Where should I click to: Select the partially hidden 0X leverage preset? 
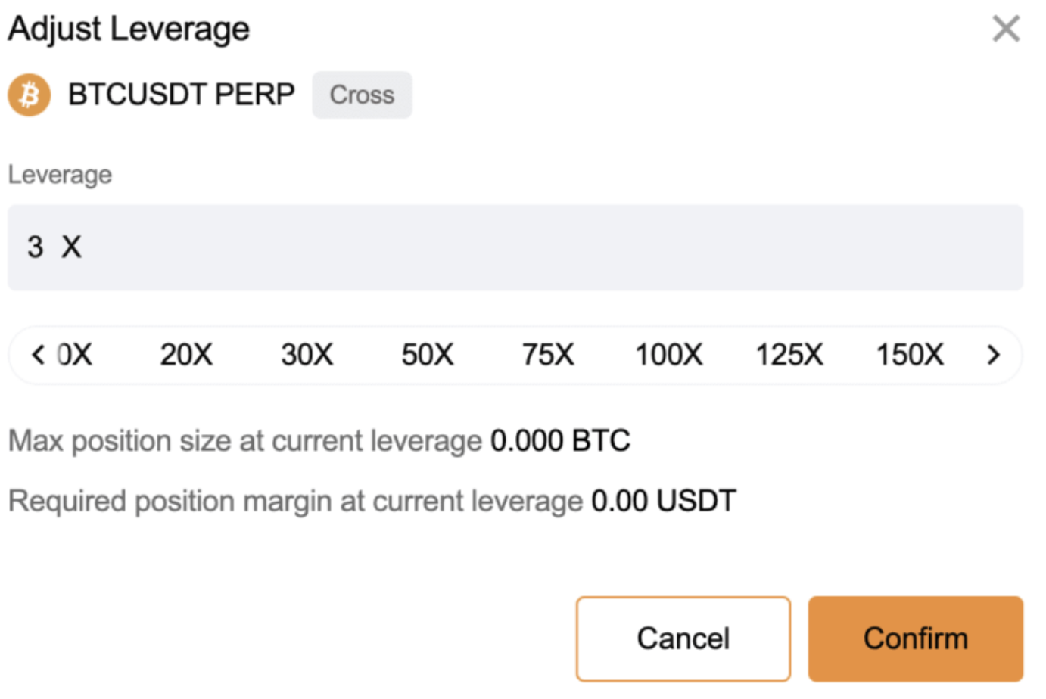(75, 355)
